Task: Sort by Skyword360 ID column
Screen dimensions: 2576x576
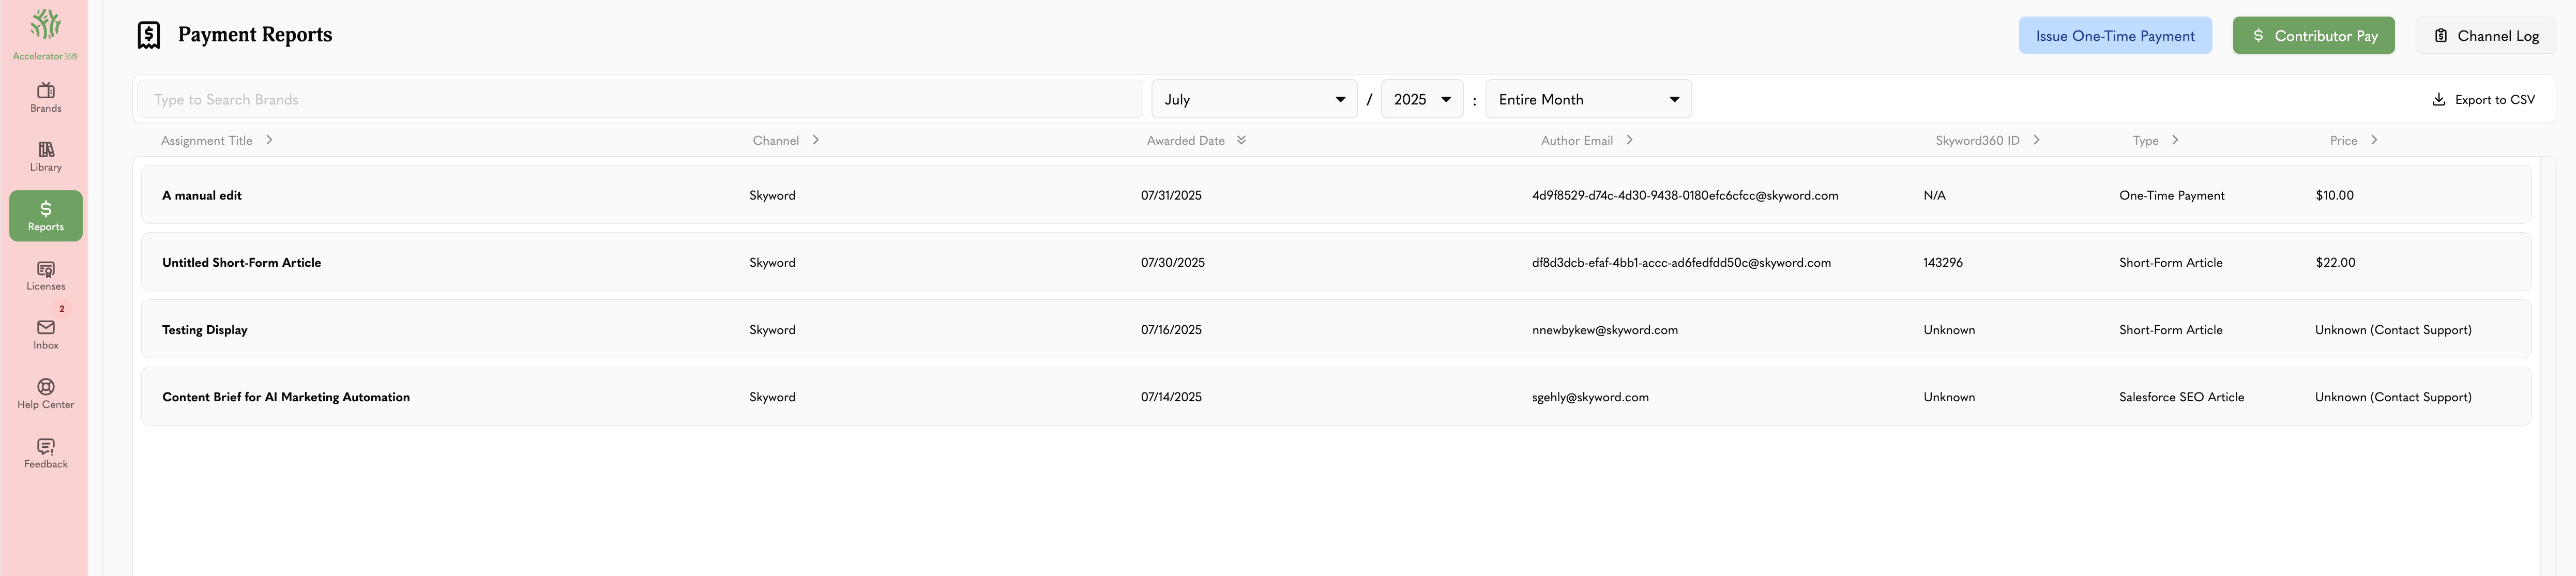Action: [x=1987, y=140]
